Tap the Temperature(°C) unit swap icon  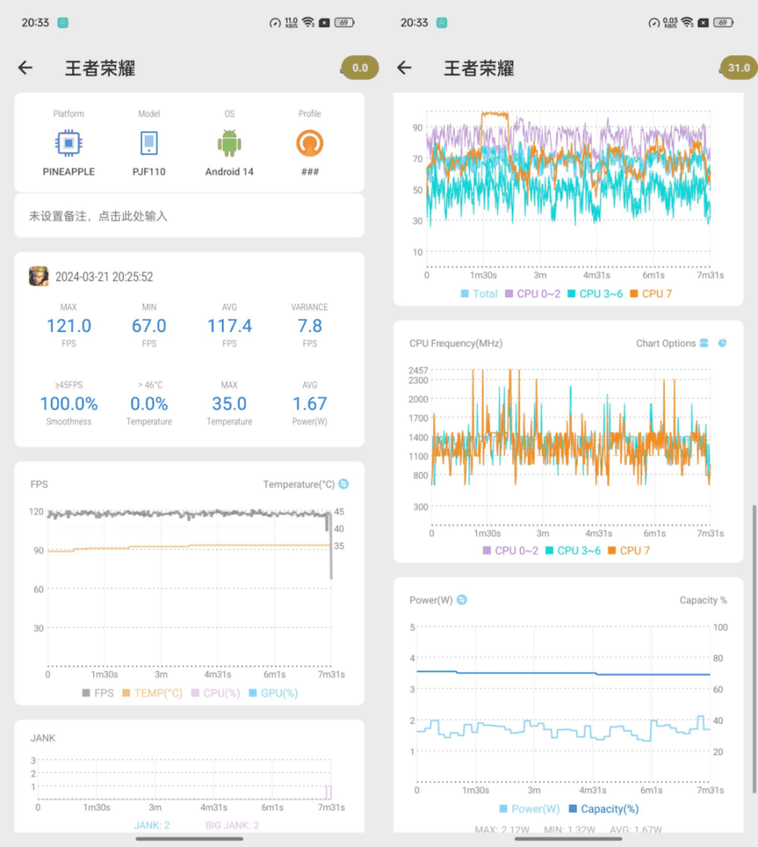click(346, 484)
